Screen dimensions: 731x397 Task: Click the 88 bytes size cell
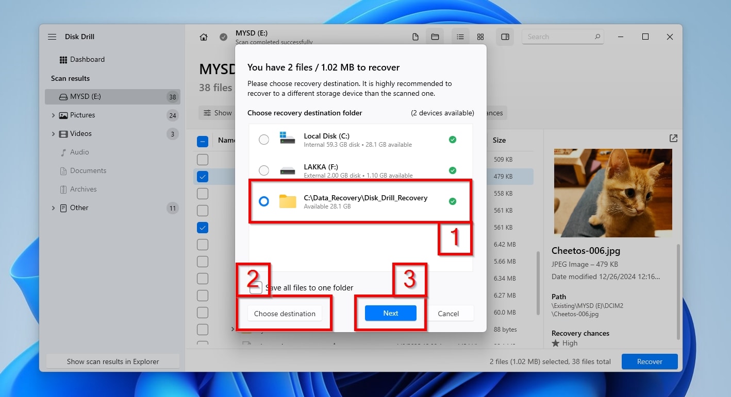pyautogui.click(x=505, y=330)
